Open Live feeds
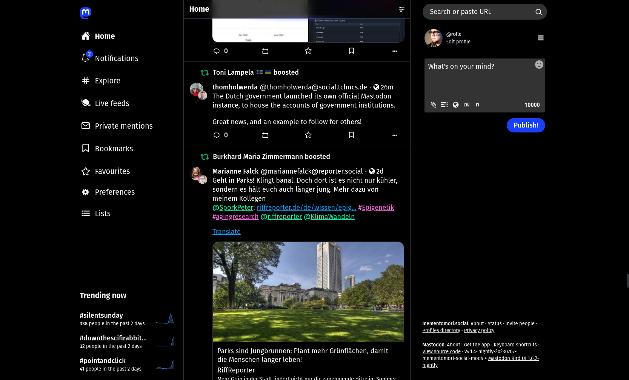Viewport: 629px width, 380px height. pos(105,103)
